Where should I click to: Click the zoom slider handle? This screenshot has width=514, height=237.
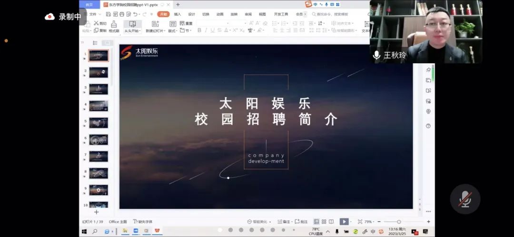(x=399, y=222)
